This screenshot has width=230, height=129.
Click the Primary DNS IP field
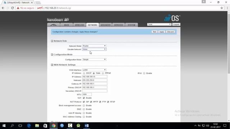[95, 87]
